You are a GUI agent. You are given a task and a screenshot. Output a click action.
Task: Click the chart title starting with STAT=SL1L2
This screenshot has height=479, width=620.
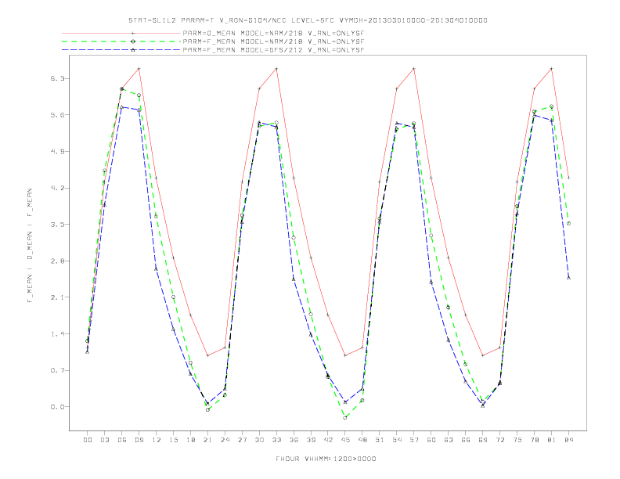308,20
